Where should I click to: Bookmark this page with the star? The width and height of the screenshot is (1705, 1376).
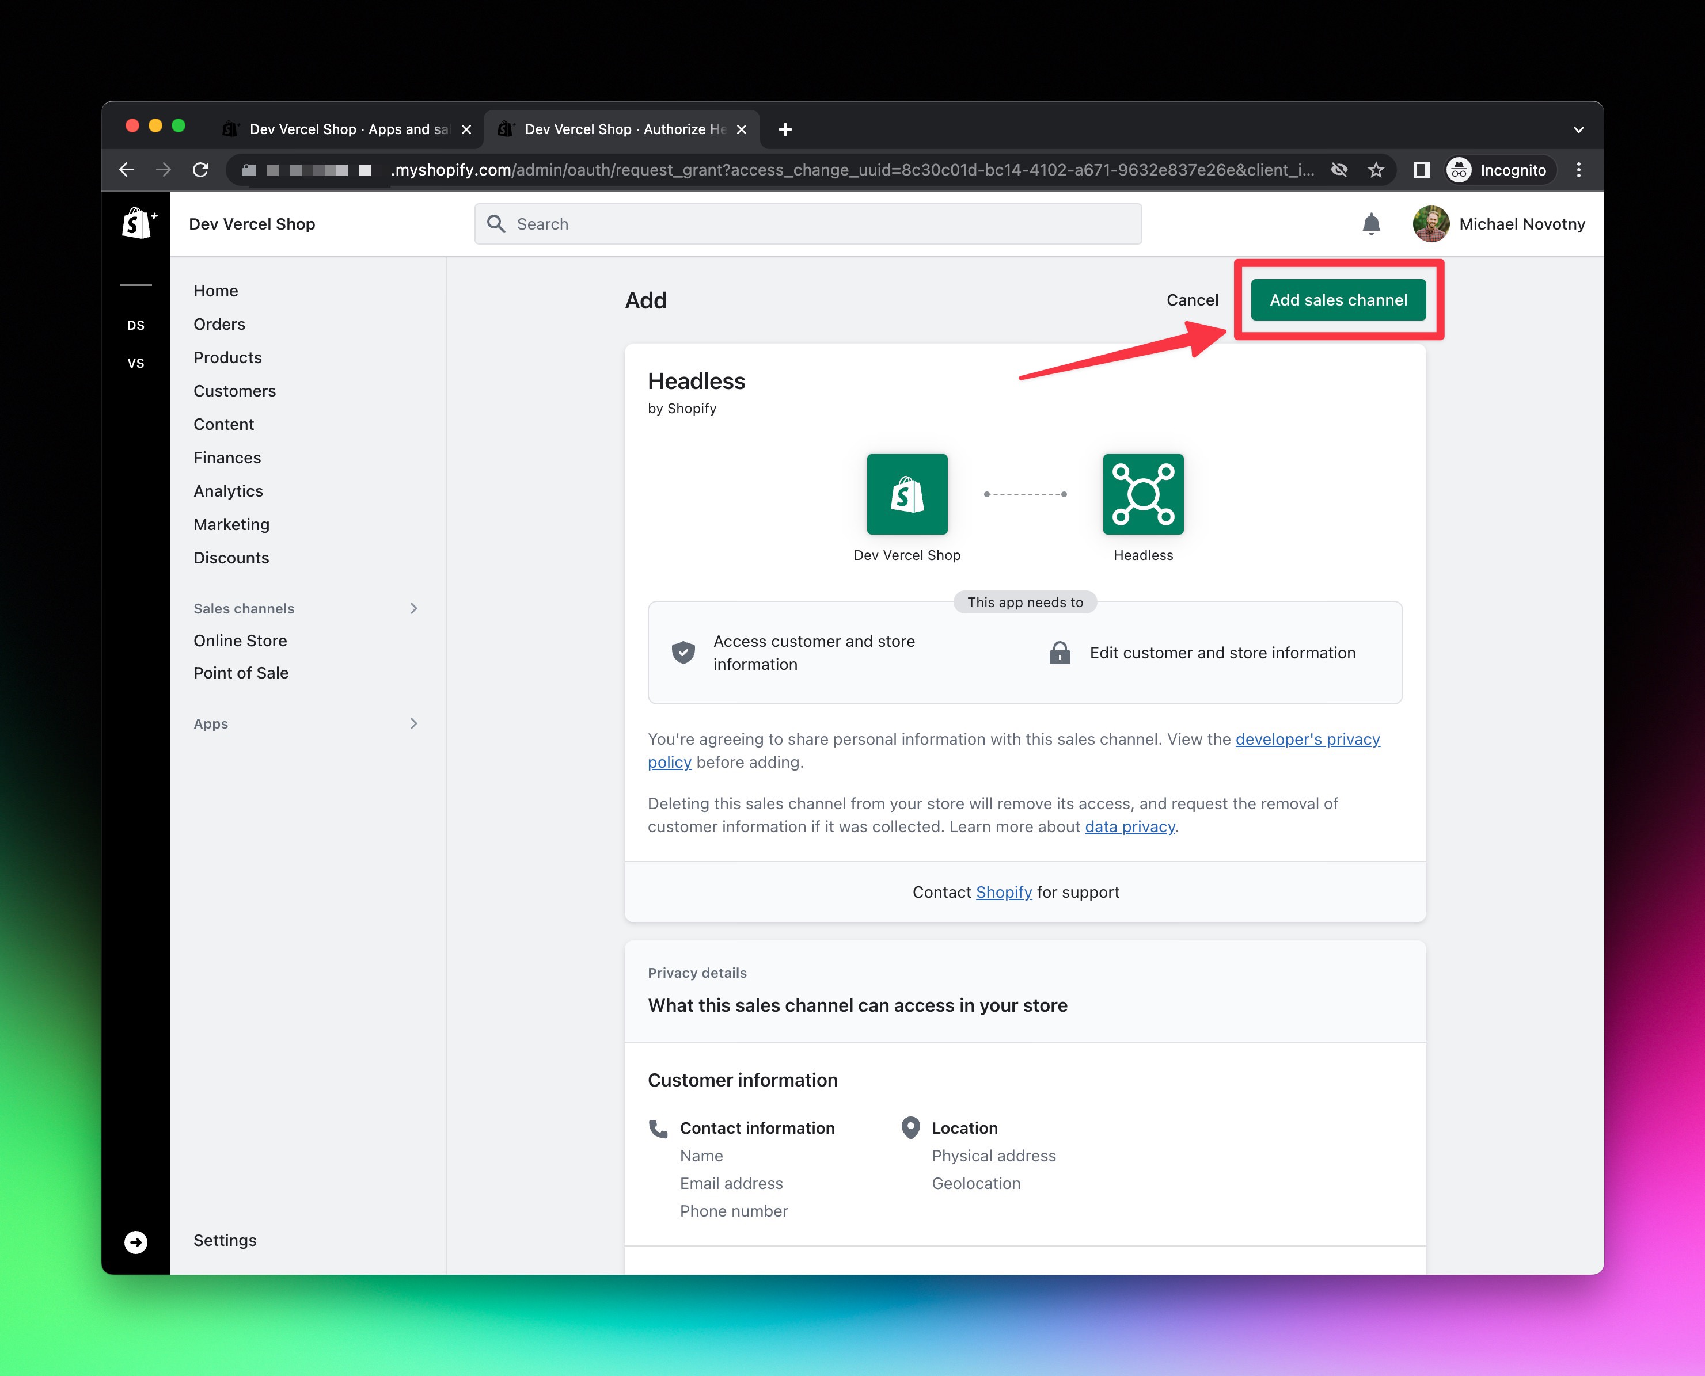pyautogui.click(x=1376, y=170)
